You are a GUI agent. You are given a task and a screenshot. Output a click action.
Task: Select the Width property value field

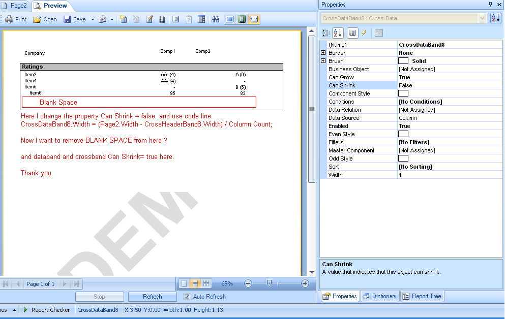[450, 175]
